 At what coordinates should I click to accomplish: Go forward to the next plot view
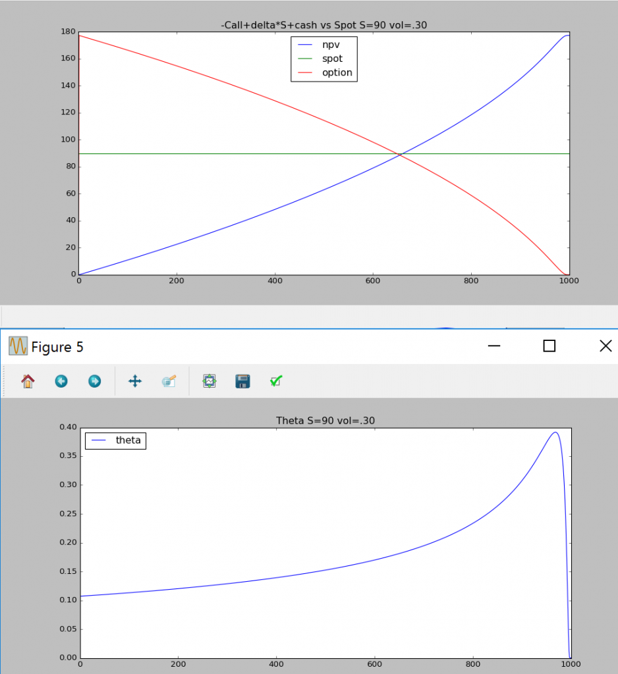[94, 381]
